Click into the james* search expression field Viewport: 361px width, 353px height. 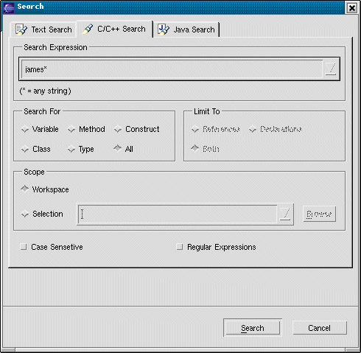(172, 69)
